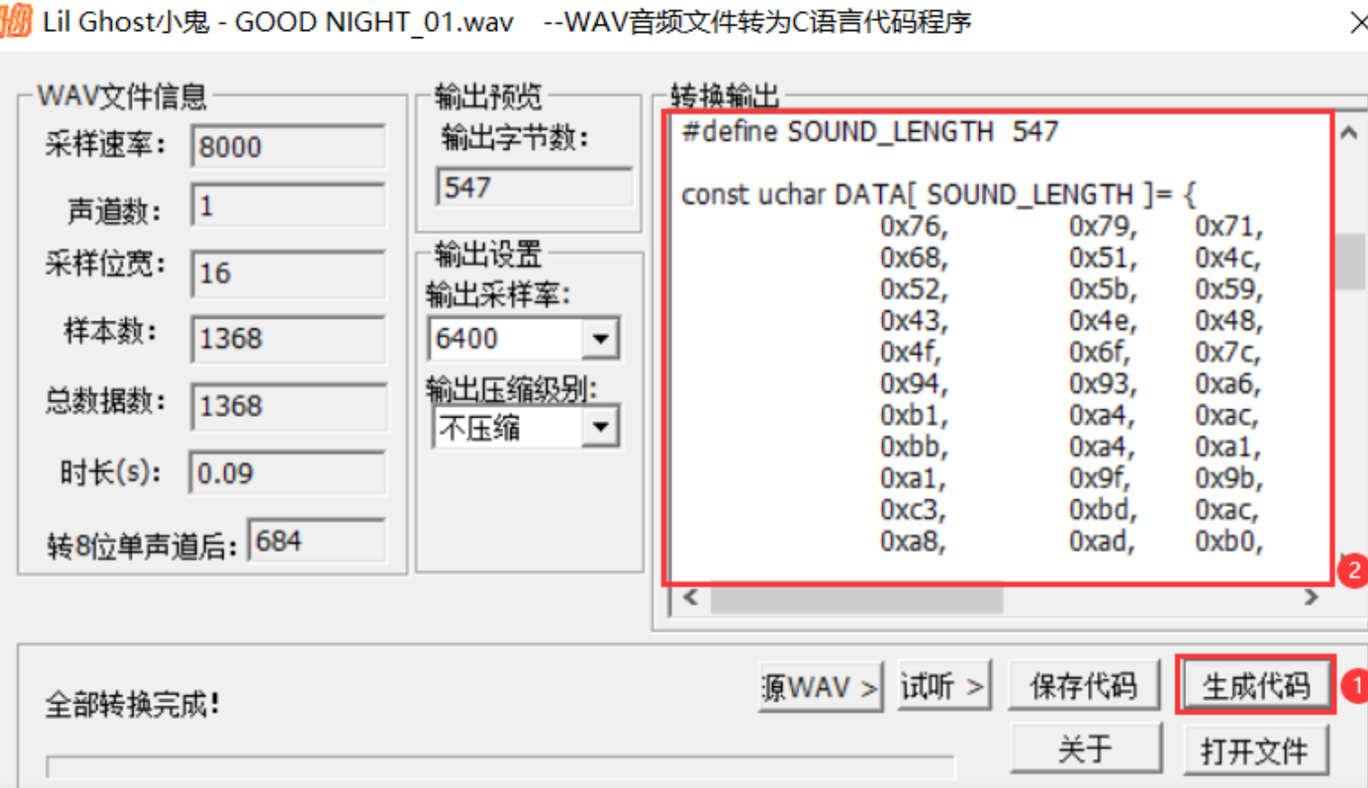Click the value 0x68, in the output
The image size is (1368, 788).
pos(913,259)
